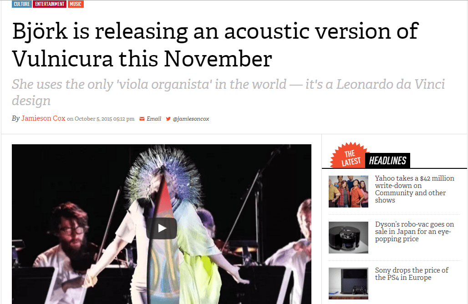
Task: Click the article headline about Björk
Action: point(215,45)
